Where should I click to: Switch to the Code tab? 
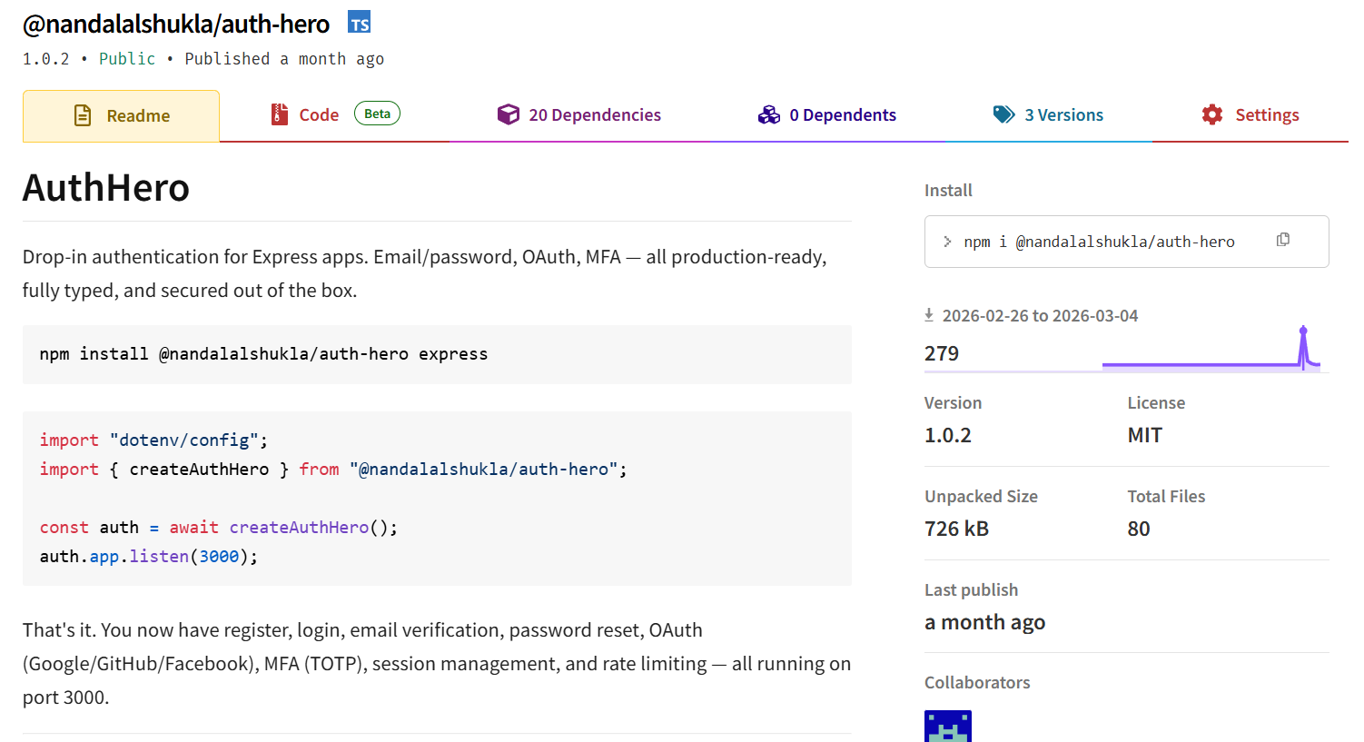click(x=319, y=115)
